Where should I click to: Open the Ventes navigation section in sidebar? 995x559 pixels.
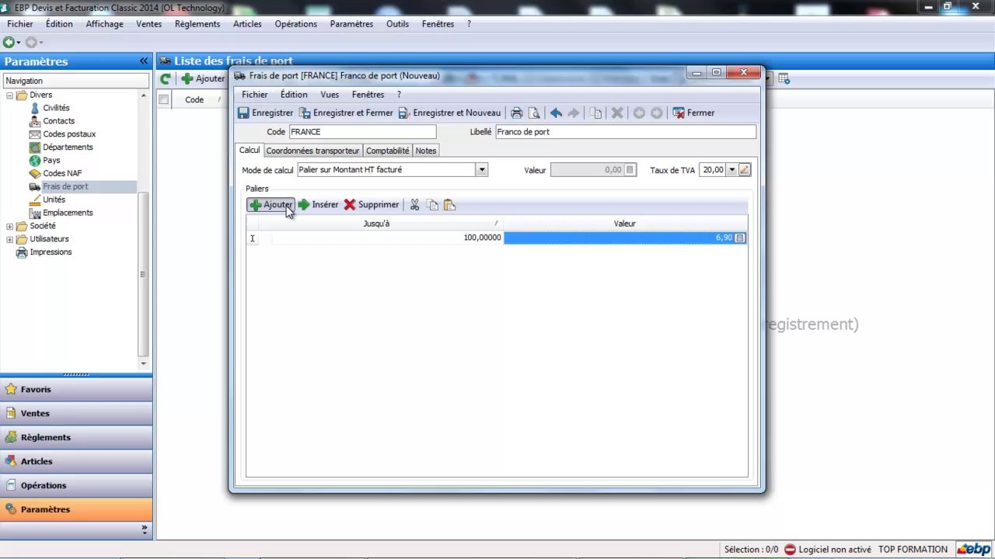click(76, 414)
